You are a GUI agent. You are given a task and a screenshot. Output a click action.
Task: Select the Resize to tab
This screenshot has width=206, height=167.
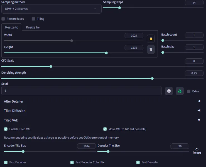12,27
